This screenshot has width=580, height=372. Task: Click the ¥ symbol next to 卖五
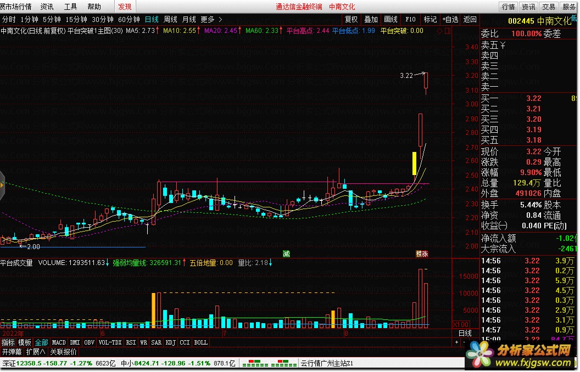pyautogui.click(x=503, y=46)
